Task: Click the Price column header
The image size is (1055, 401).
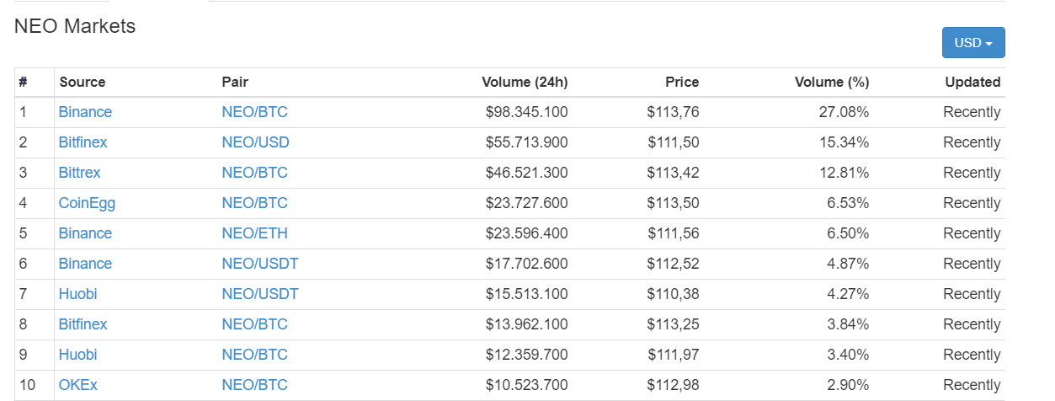Action: 682,82
